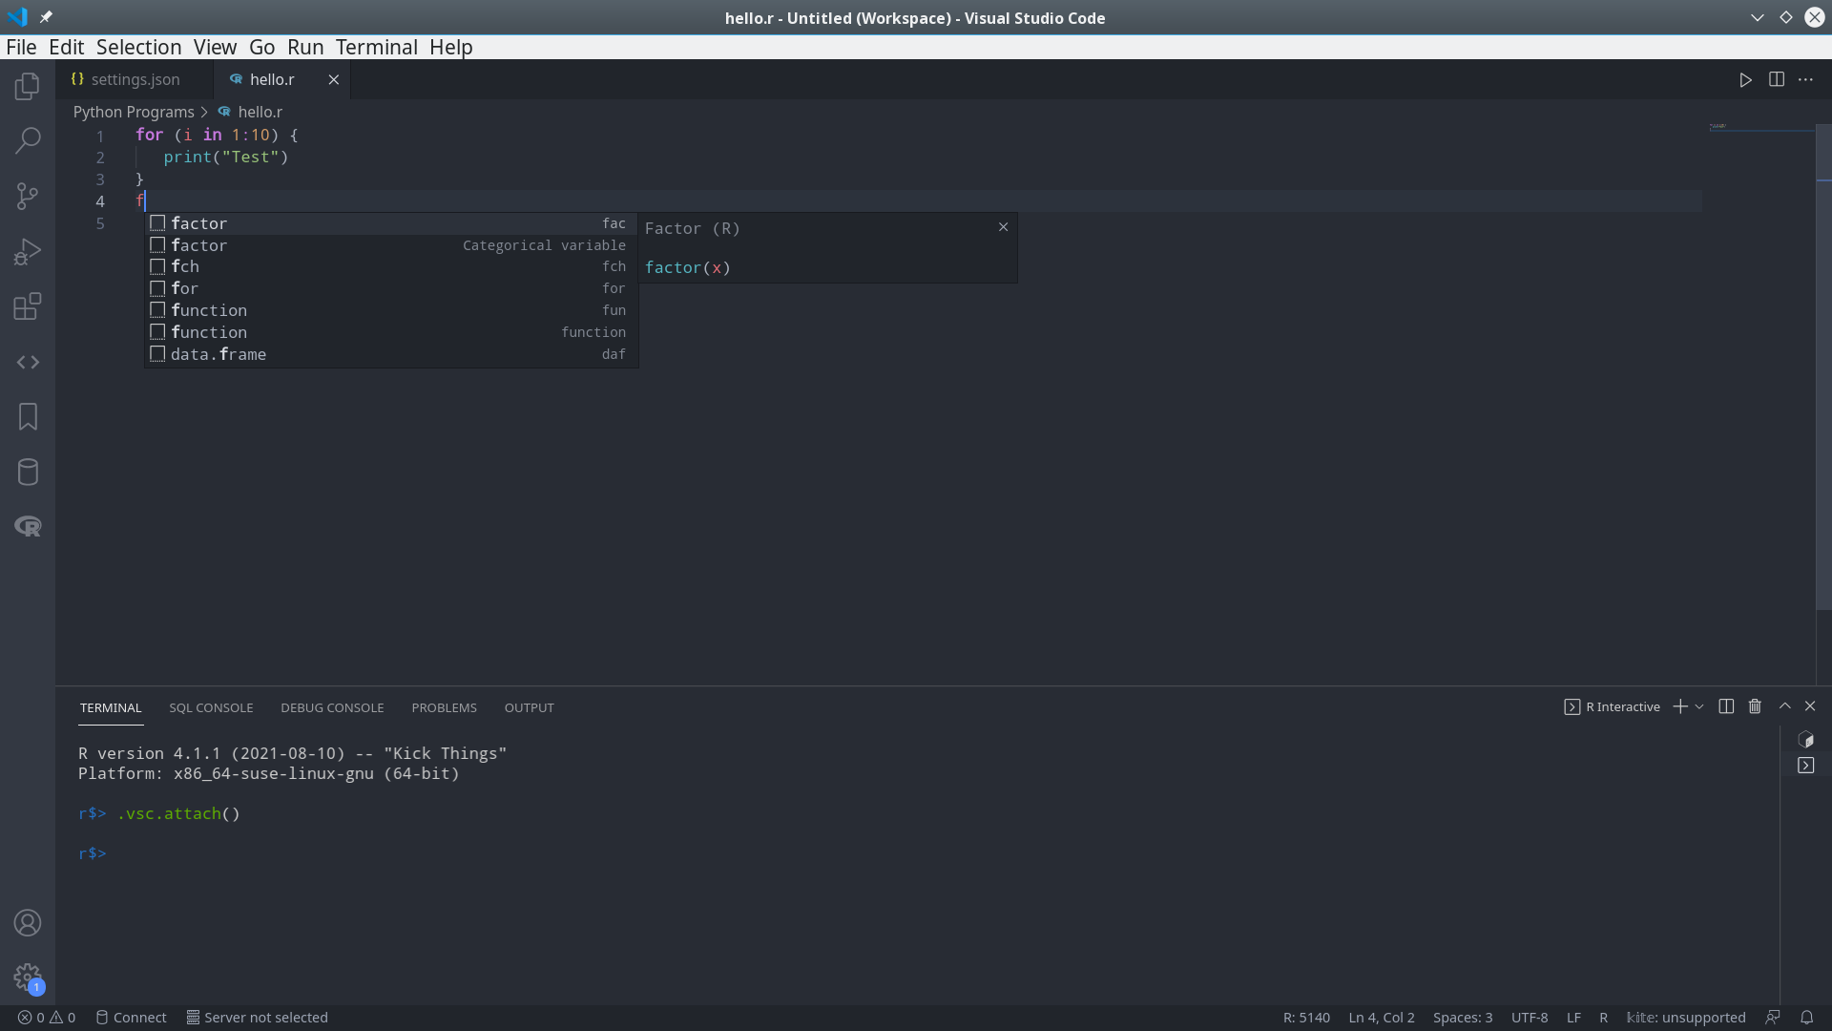Switch to the DEBUG CONSOLE tab

332,707
